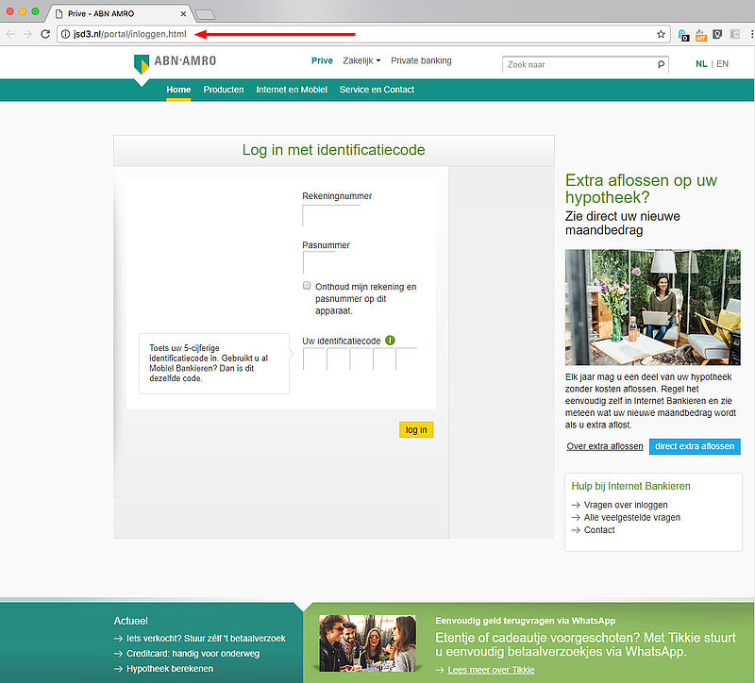Focus the Rekeningnummer input field
The image size is (755, 683).
(x=331, y=215)
